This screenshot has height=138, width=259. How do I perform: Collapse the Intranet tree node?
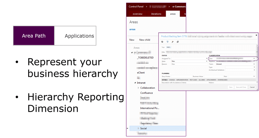point(135,83)
